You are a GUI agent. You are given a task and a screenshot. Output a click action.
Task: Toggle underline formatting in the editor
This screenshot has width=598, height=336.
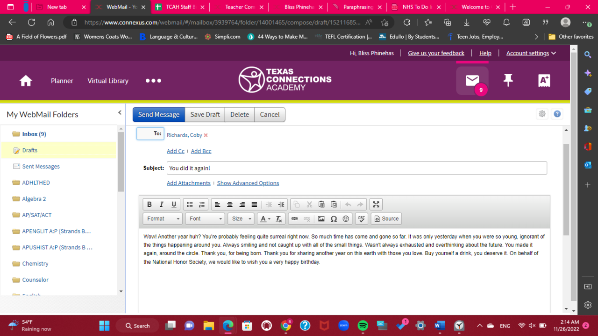(174, 204)
